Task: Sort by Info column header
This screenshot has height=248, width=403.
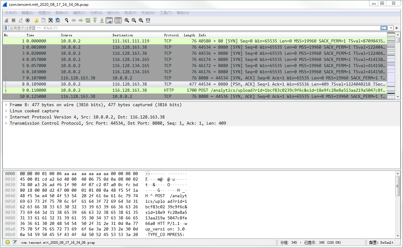Action: 292,35
